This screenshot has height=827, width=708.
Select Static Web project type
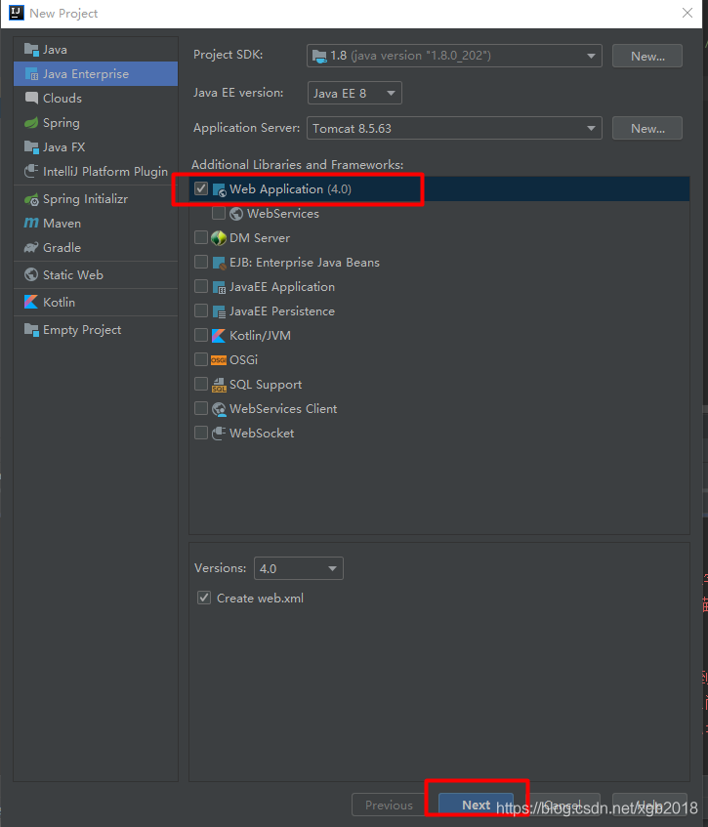[x=96, y=274]
